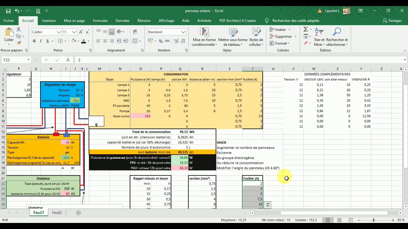Image resolution: width=408 pixels, height=229 pixels.
Task: Click the Format button in Cellules
Action: 280,43
